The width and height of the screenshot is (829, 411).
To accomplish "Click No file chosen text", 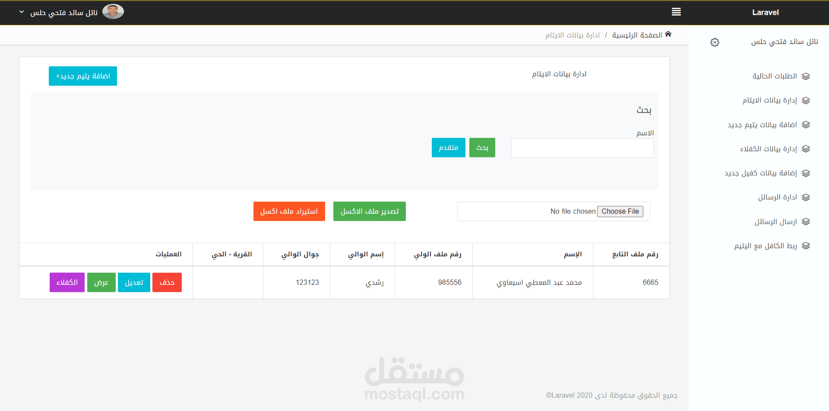I will 573,211.
